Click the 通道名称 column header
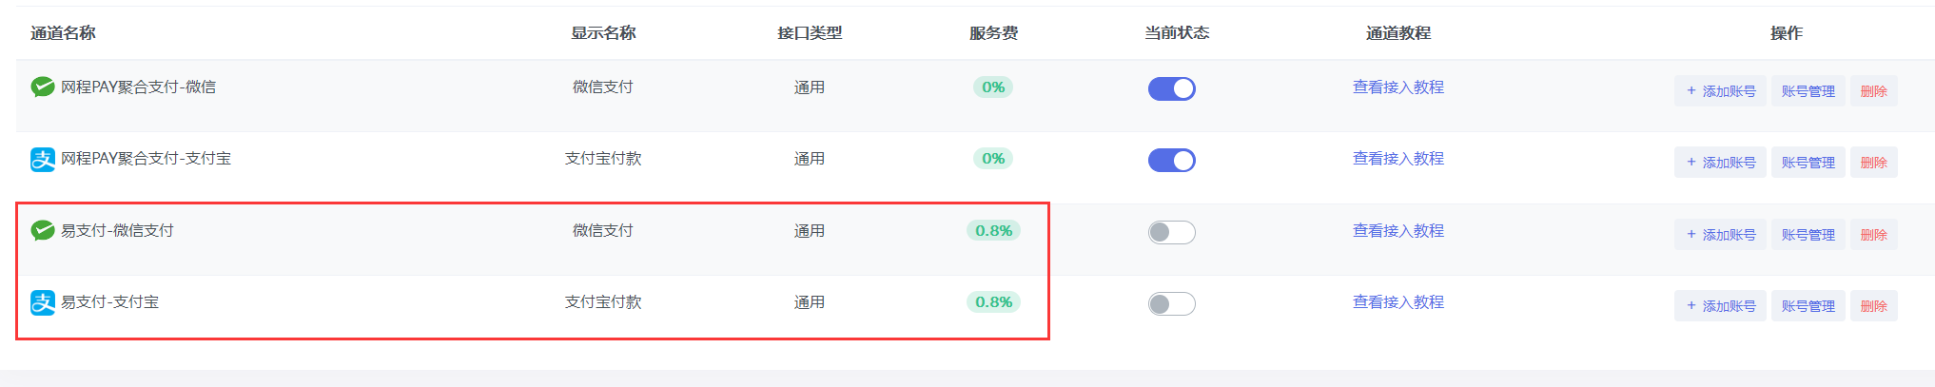This screenshot has height=387, width=1935. coord(63,33)
